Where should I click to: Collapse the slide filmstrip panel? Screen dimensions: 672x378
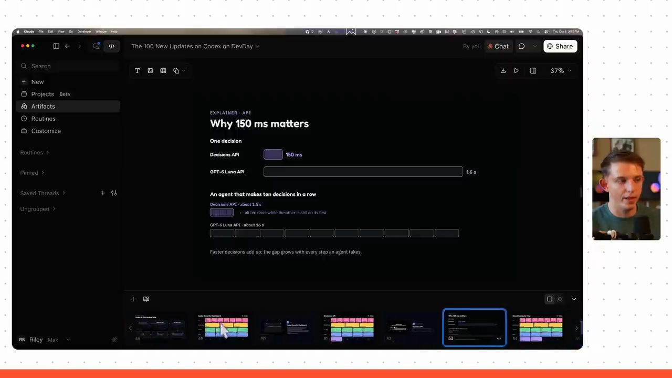coord(574,299)
